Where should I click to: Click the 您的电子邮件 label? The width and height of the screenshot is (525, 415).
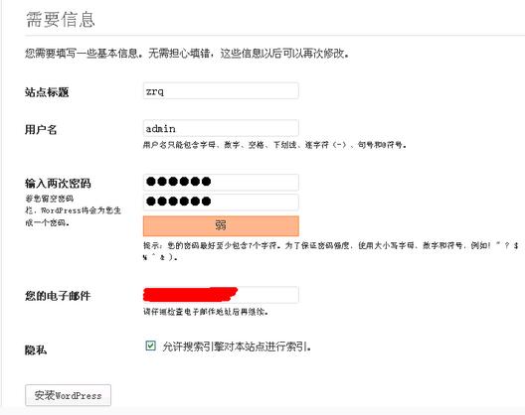pyautogui.click(x=58, y=296)
